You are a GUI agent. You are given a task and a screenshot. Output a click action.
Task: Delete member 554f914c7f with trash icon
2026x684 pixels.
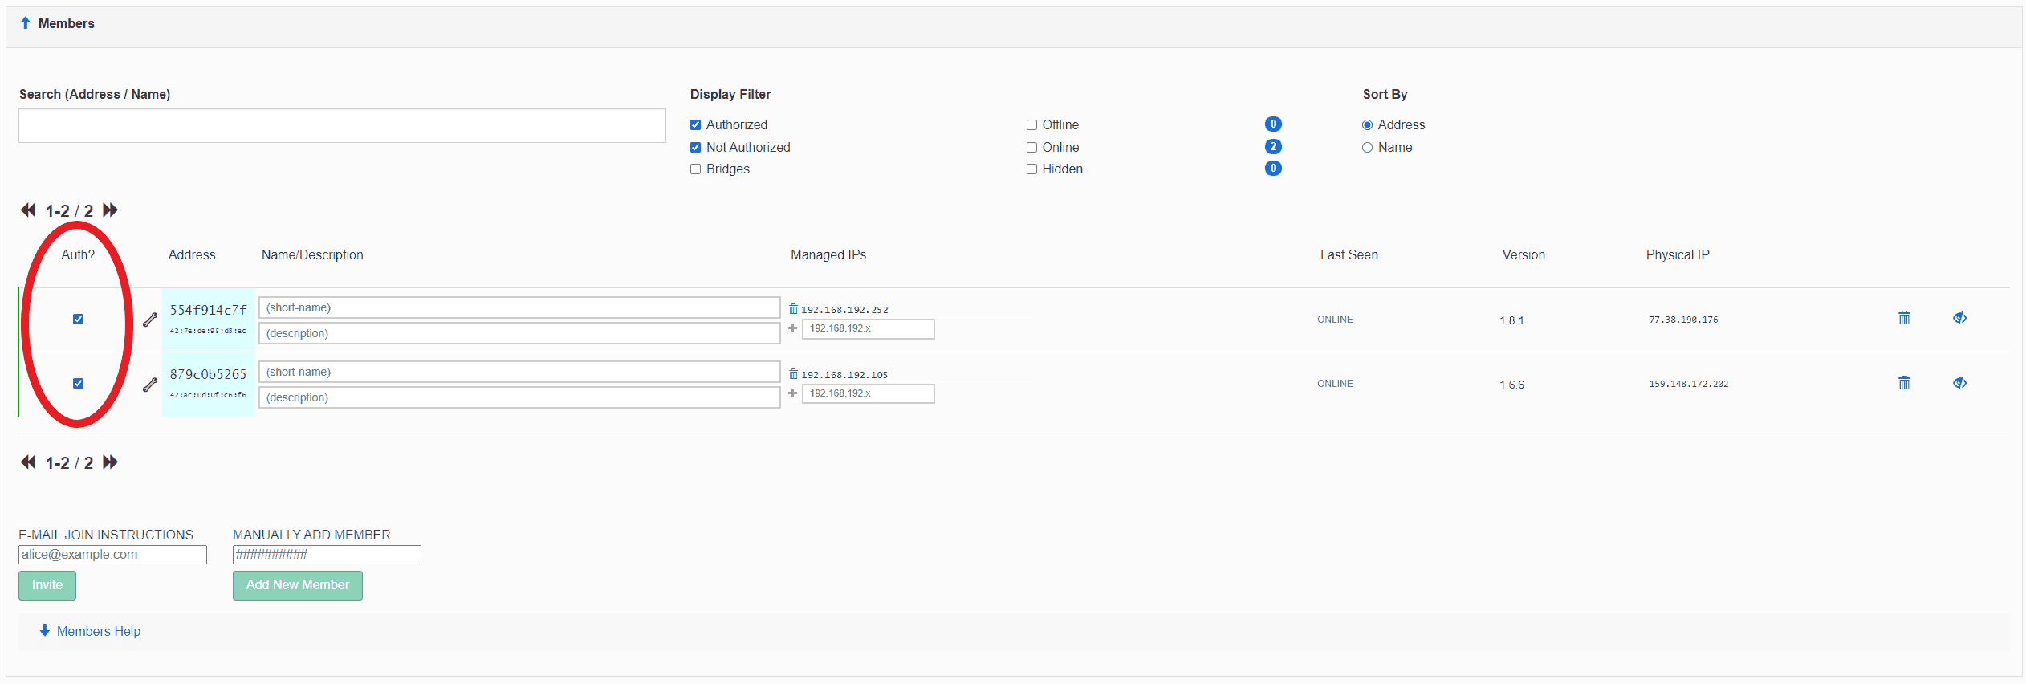pyautogui.click(x=1904, y=318)
